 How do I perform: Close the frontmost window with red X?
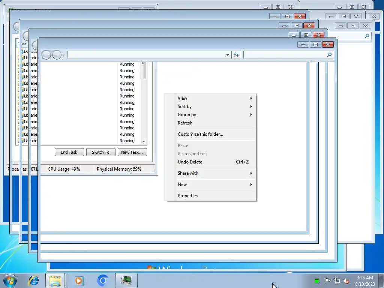(328, 44)
